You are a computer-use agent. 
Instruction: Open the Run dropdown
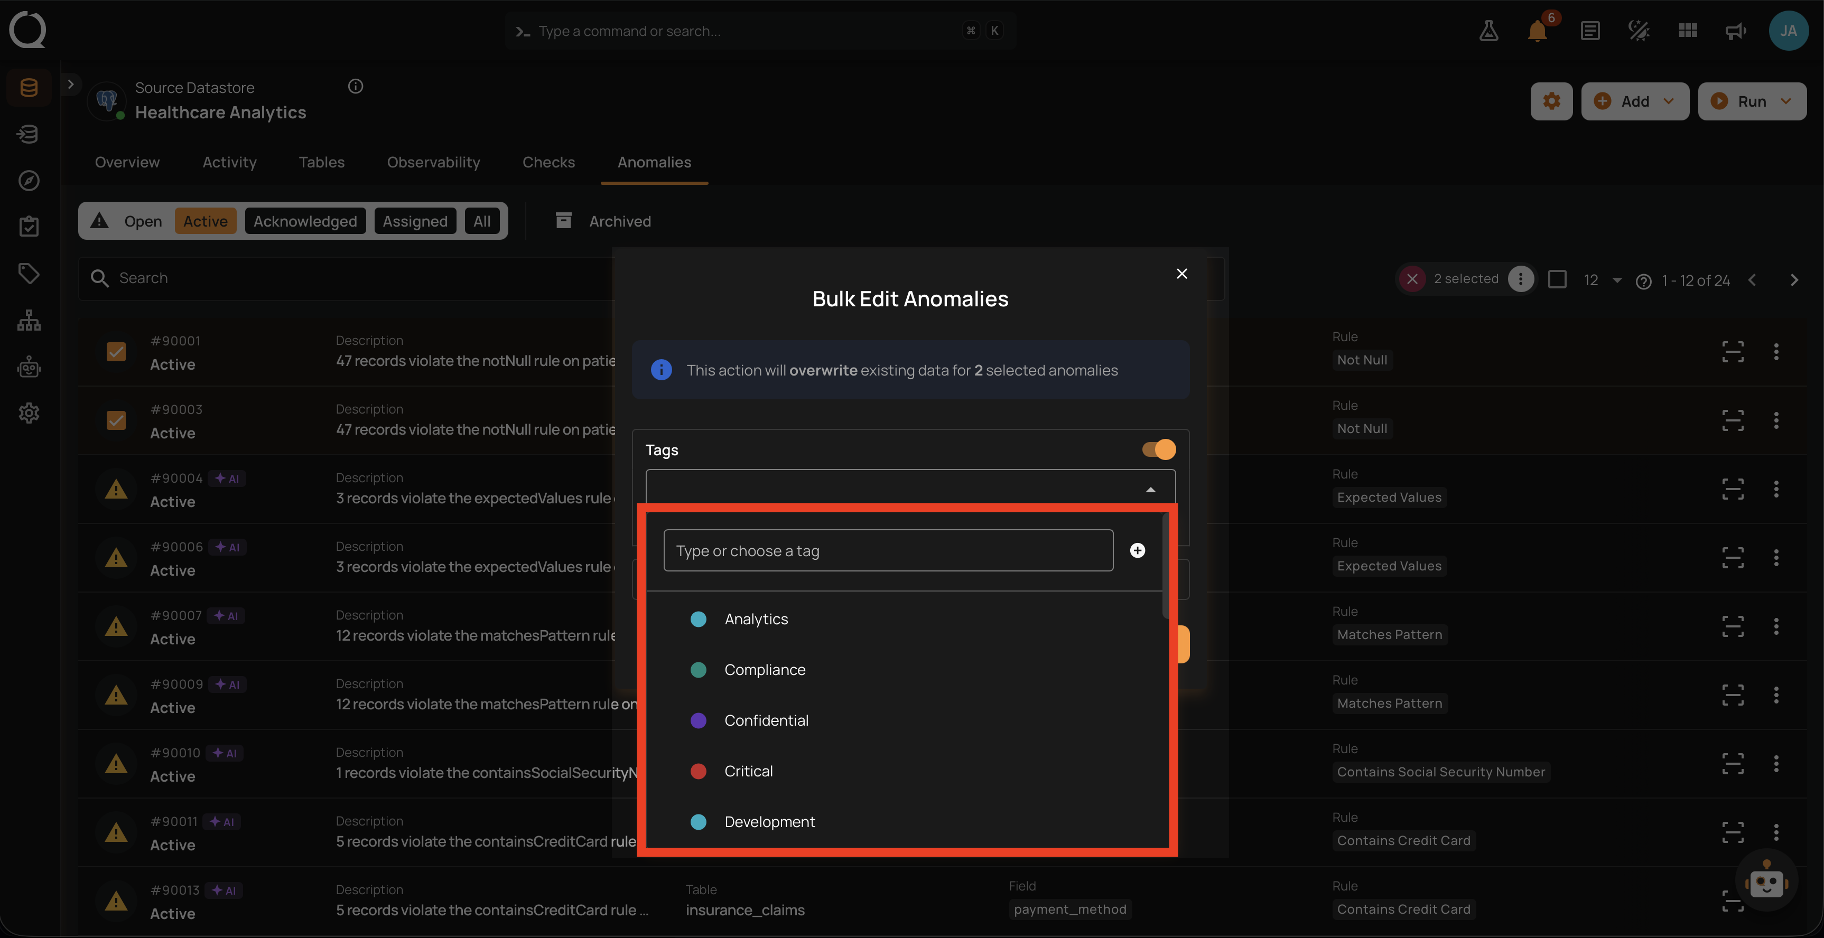(1752, 101)
